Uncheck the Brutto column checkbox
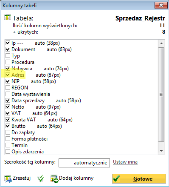The width and height of the screenshot is (169, 187). pos(8,126)
